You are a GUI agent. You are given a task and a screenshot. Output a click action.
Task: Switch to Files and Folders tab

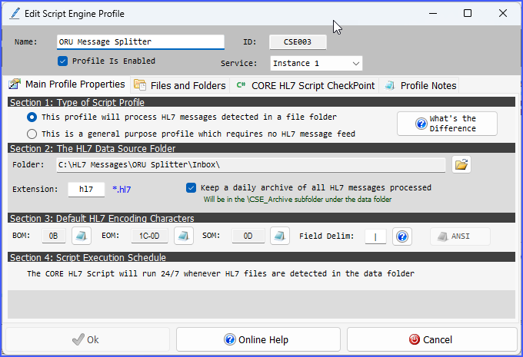pos(180,85)
